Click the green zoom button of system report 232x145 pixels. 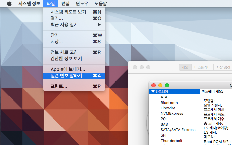point(167,85)
